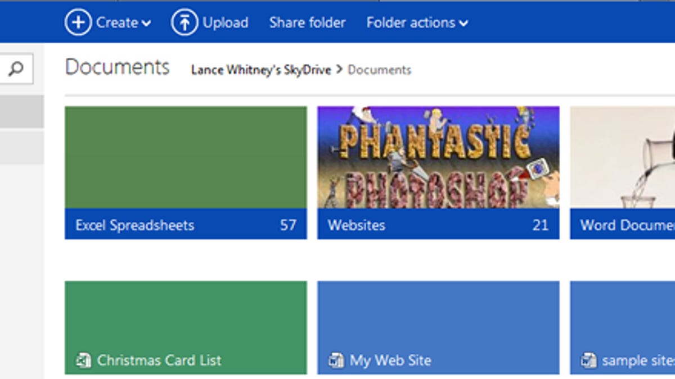Click the file icon beside sample sites
675x379 pixels.
[x=589, y=360]
